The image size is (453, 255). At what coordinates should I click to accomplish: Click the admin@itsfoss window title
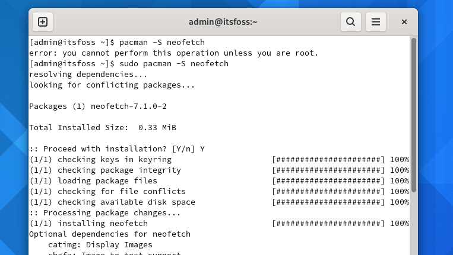pos(223,22)
